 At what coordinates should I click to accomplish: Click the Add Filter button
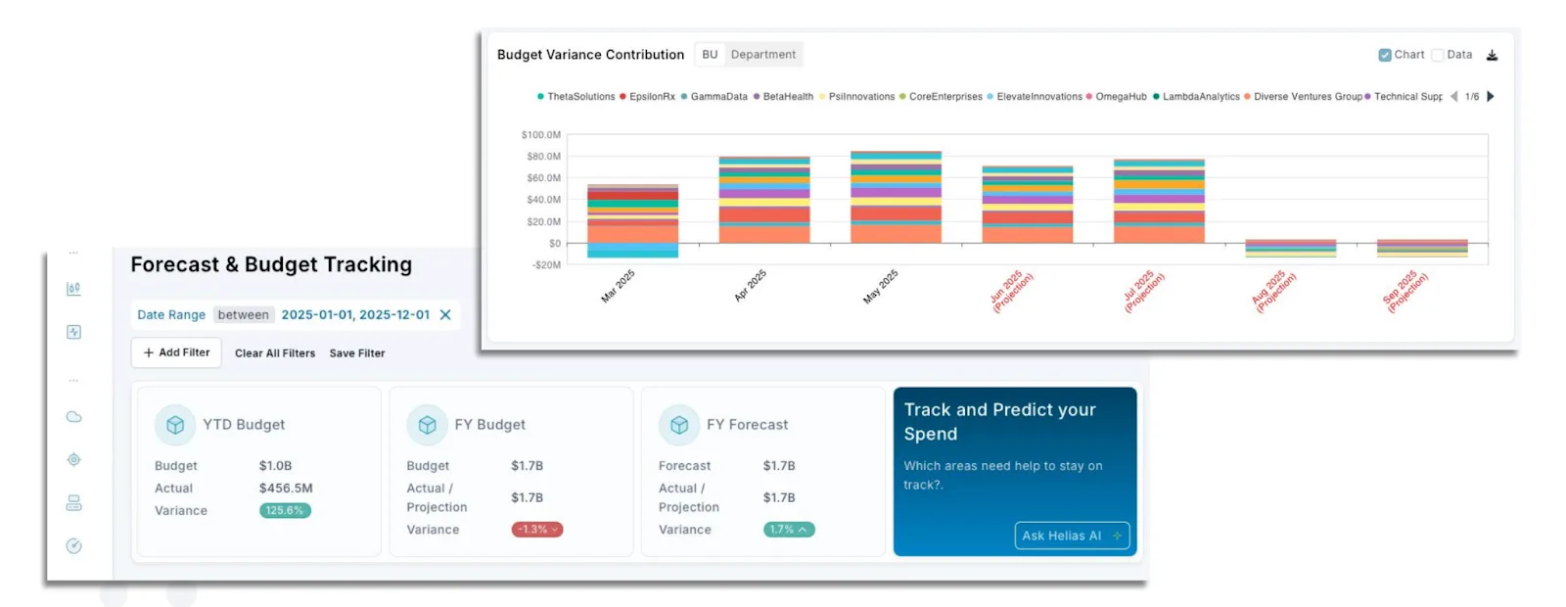[x=176, y=352]
